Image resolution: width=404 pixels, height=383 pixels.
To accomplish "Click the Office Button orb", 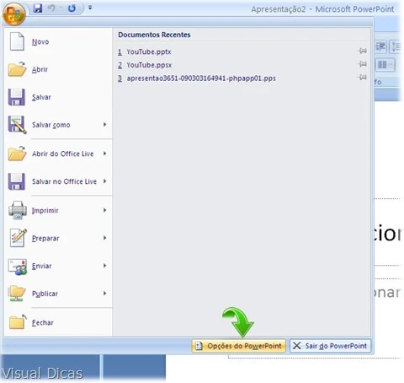I will coord(14,13).
